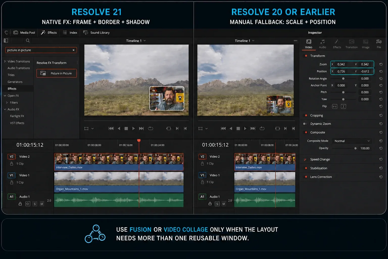Toggle the Stabilization enable switch

pyautogui.click(x=305, y=168)
